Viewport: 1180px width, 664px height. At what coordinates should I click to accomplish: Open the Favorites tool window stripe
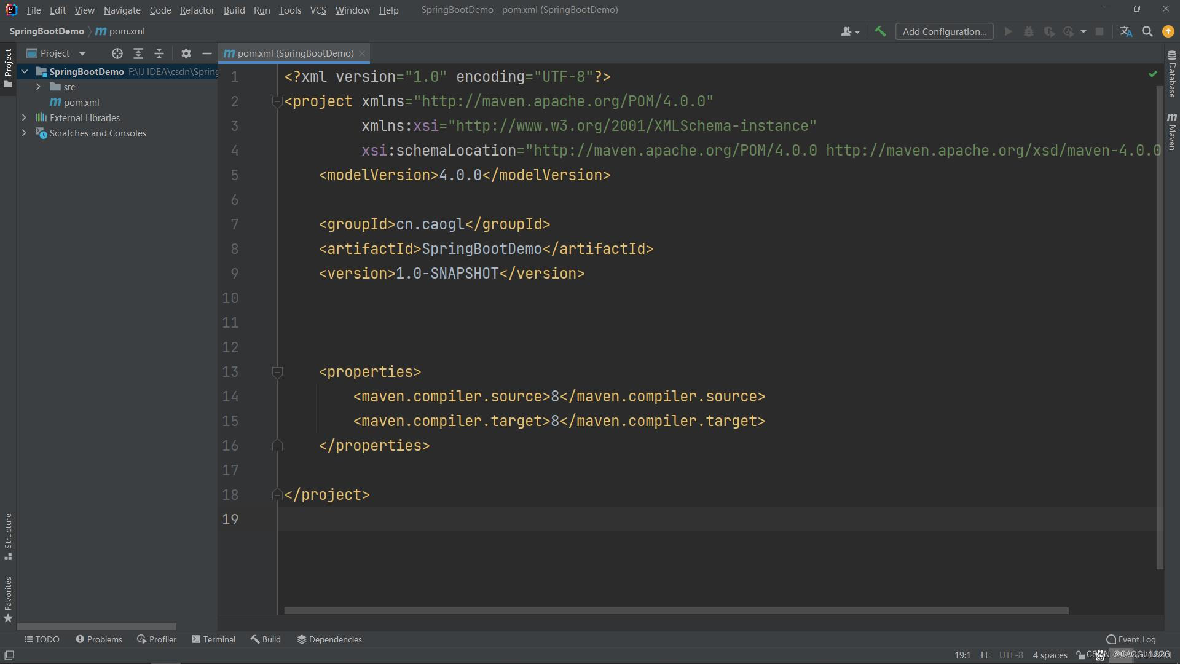click(8, 599)
